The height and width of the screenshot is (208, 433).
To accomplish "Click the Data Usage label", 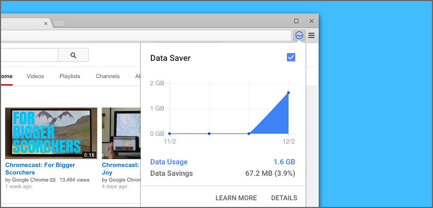I will tap(169, 162).
